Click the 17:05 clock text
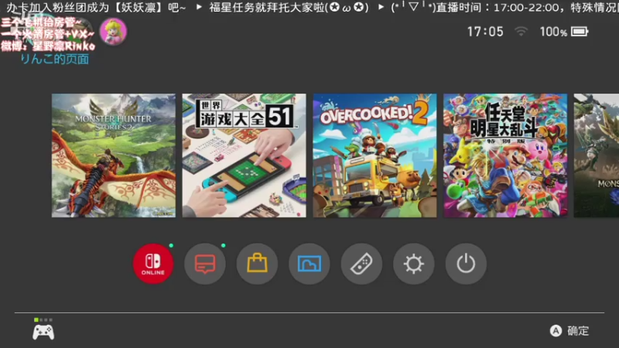Viewport: 619px width, 348px height. tap(485, 32)
